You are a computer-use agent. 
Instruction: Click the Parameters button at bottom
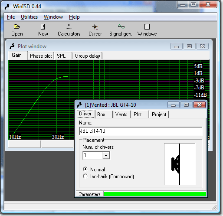pos(90,194)
